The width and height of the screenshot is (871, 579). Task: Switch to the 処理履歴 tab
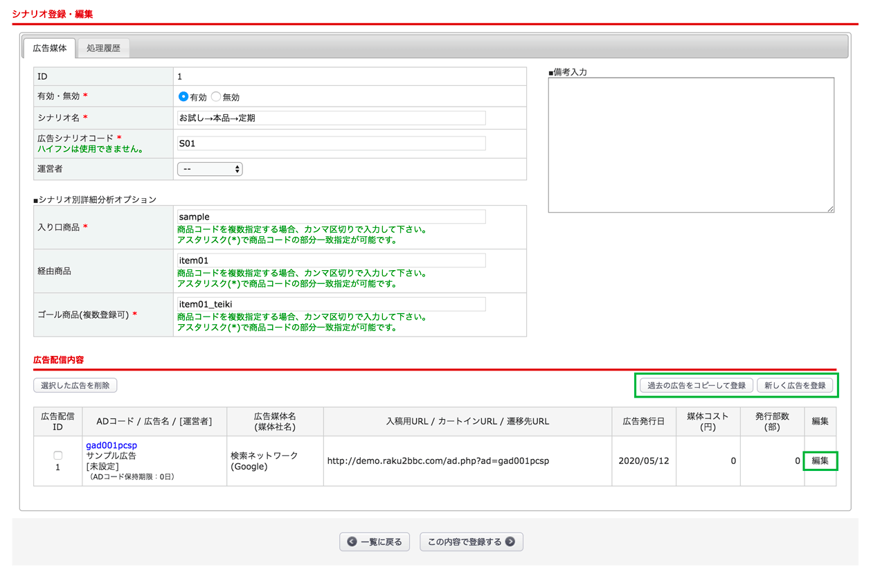103,48
